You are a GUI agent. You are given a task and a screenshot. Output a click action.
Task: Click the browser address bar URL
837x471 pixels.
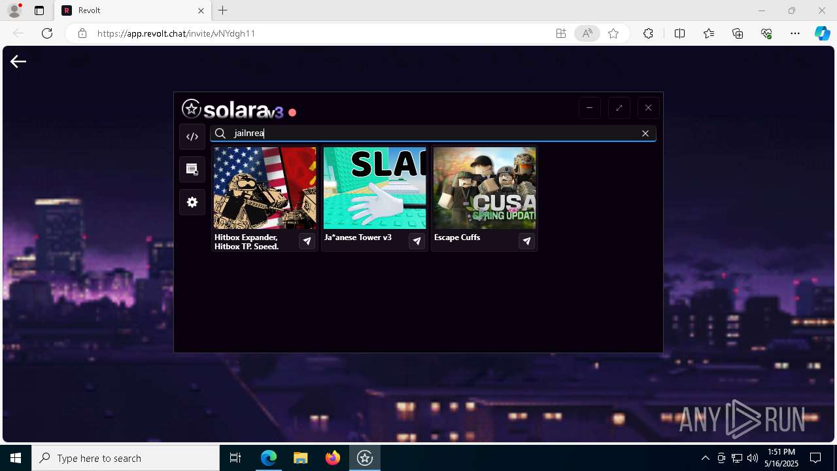(176, 33)
